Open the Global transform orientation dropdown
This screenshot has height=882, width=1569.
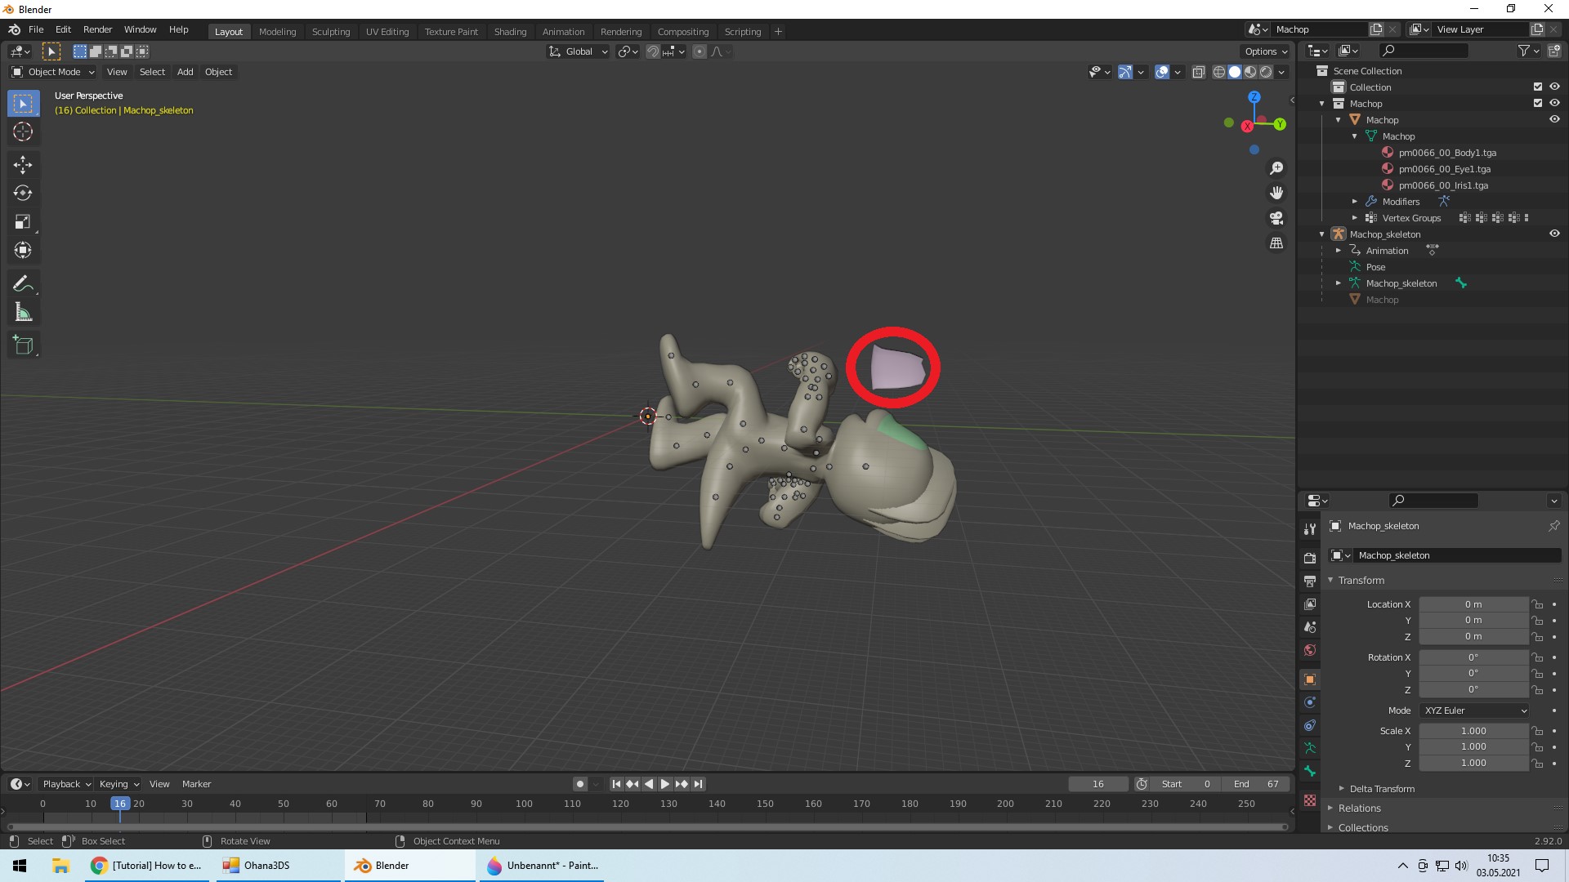tap(579, 51)
